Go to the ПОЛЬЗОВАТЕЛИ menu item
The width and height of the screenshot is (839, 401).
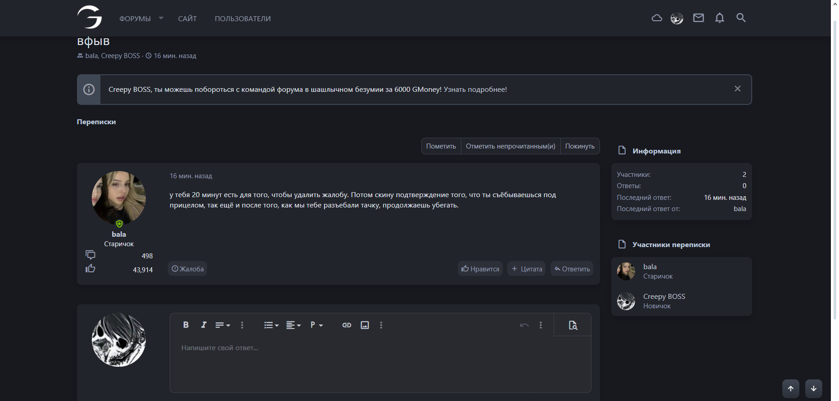(x=243, y=18)
